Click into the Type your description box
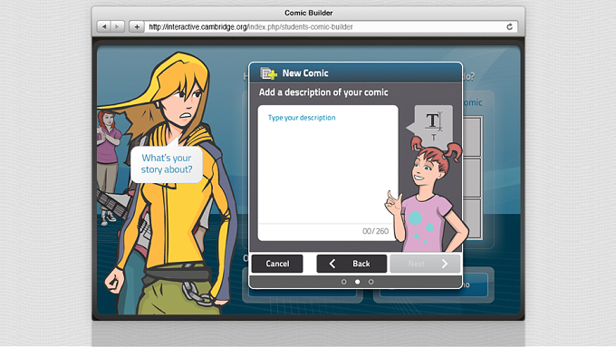Image resolution: width=616 pixels, height=347 pixels. coord(328,173)
